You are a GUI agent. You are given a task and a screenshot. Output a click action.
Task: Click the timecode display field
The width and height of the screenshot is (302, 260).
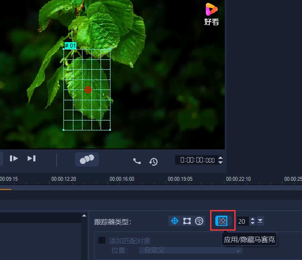196,160
